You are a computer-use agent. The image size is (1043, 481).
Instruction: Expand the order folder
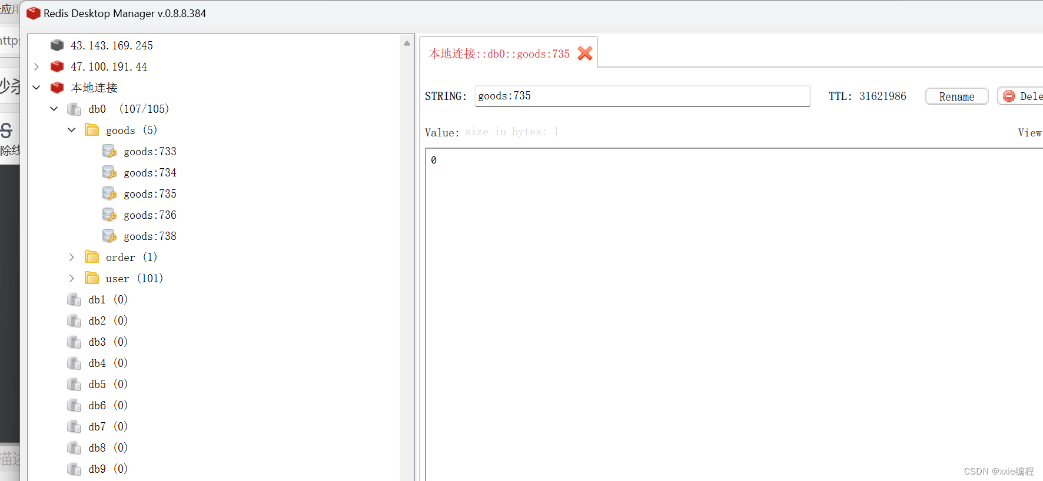[x=72, y=257]
